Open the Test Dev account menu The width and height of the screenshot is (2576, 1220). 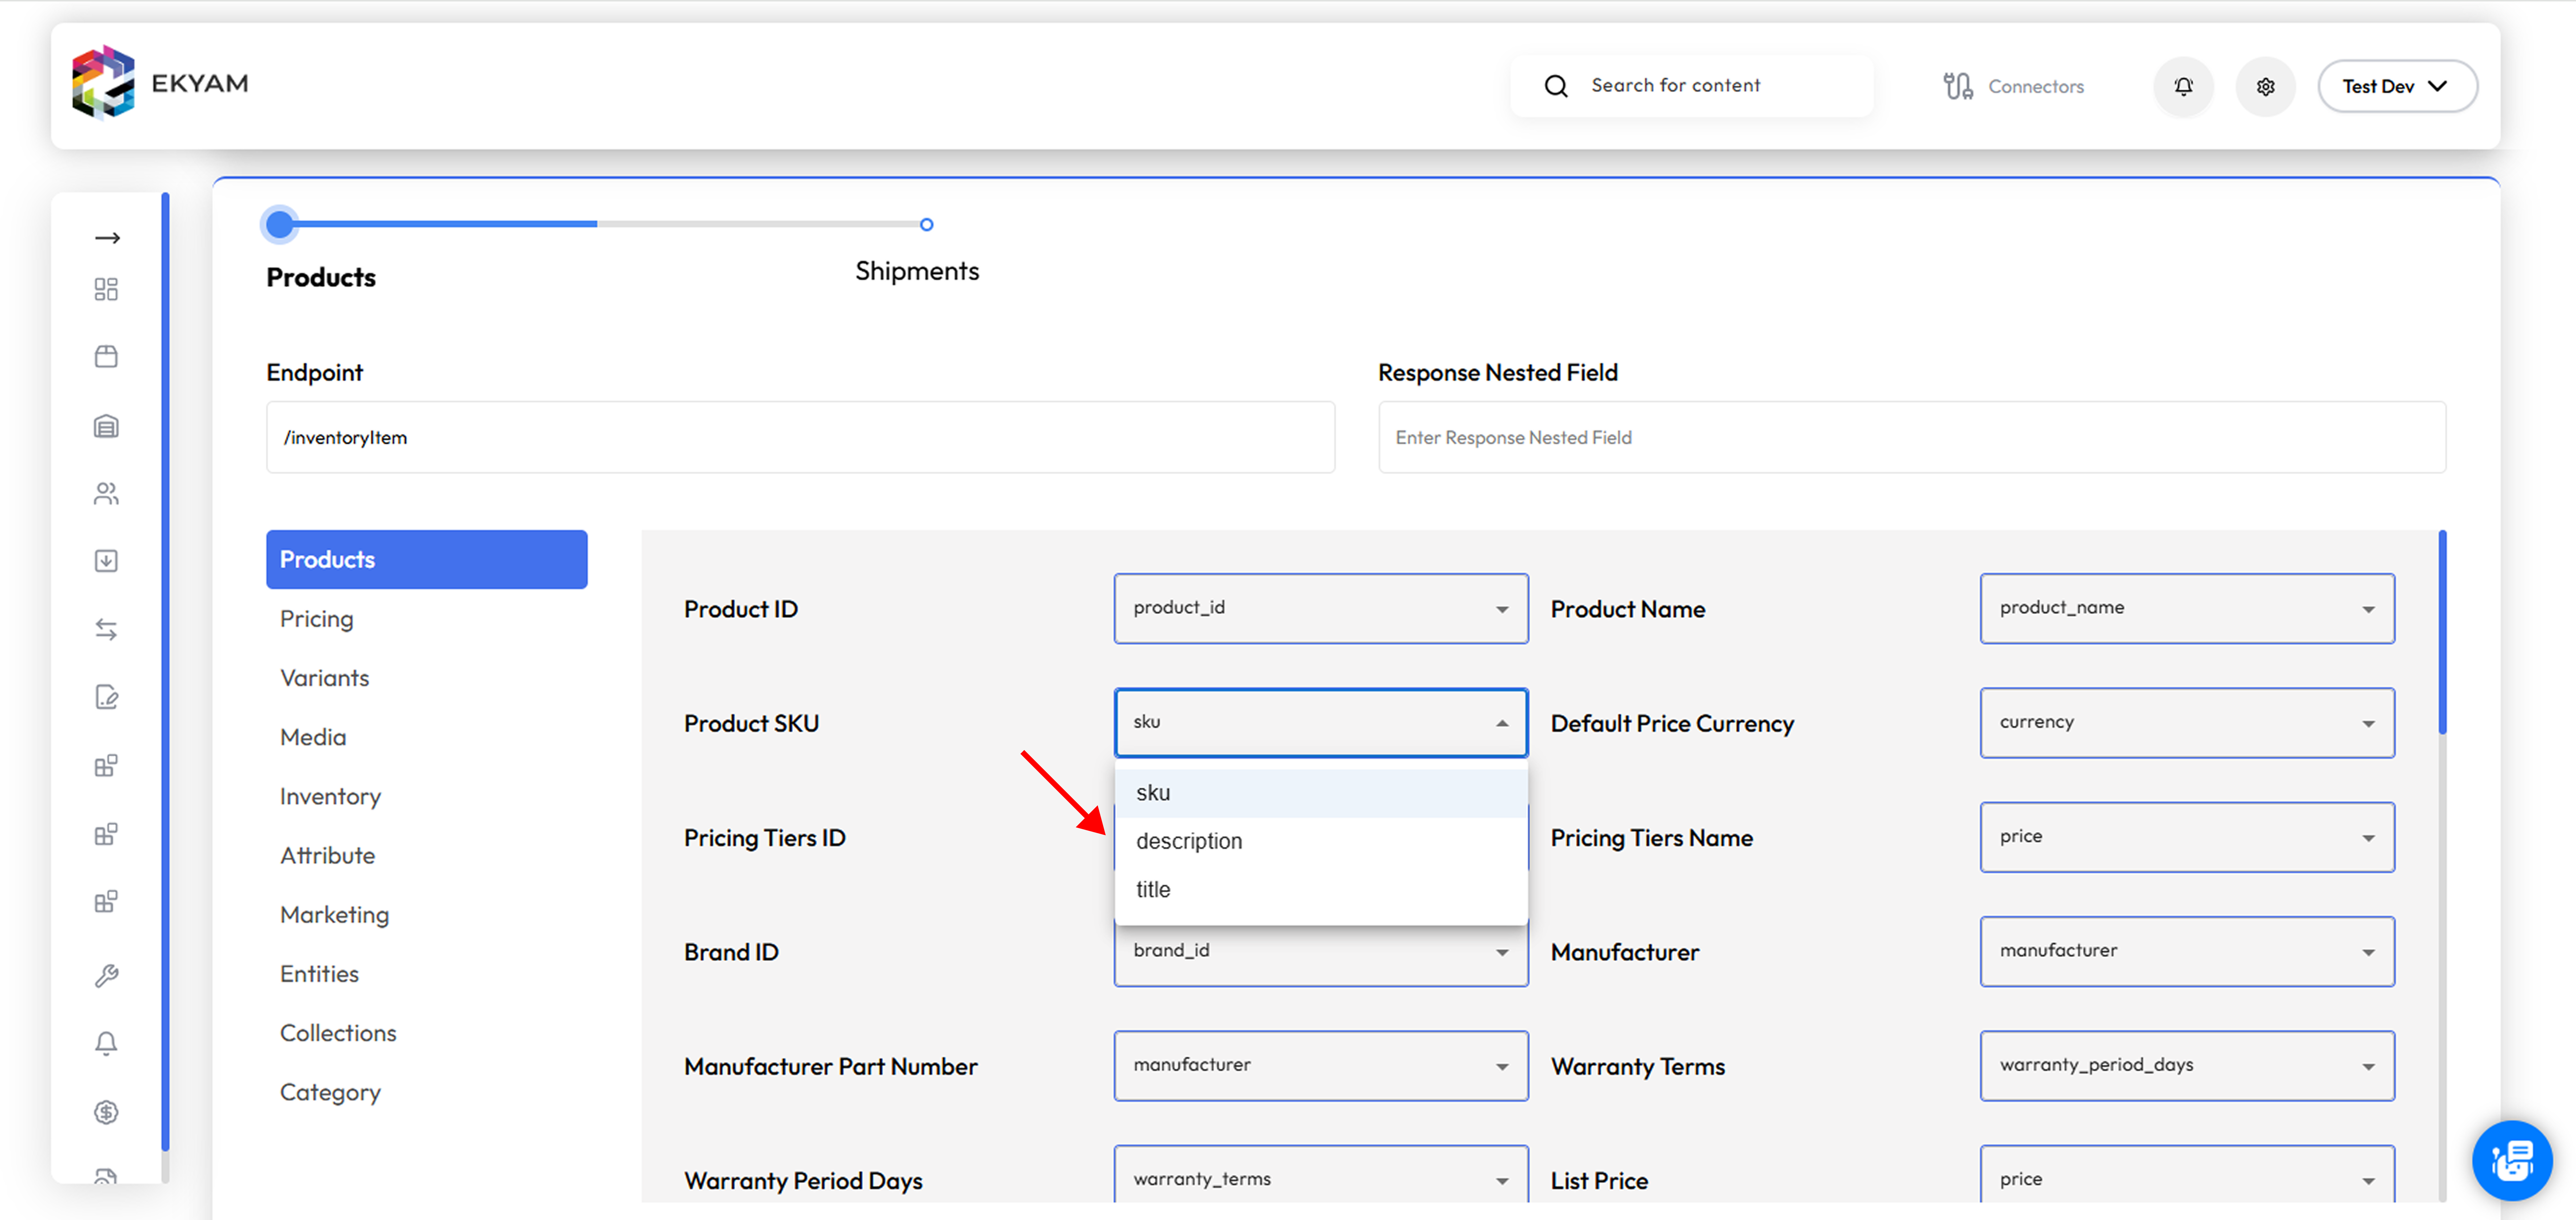(2396, 86)
